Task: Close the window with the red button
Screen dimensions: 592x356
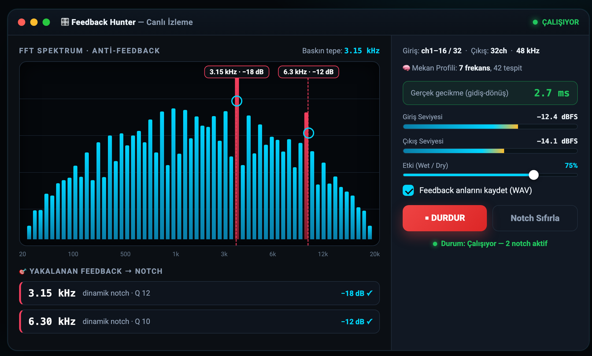Action: (x=22, y=22)
